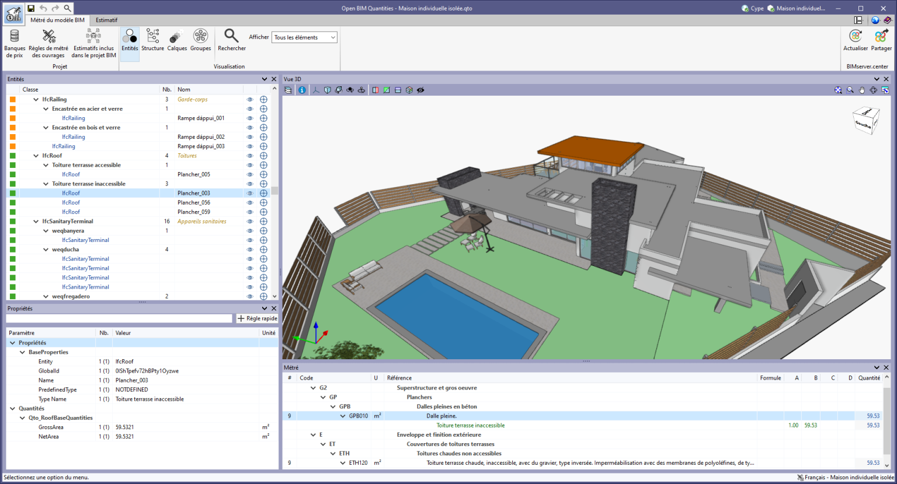Open the Rechercher search tool

(x=232, y=41)
